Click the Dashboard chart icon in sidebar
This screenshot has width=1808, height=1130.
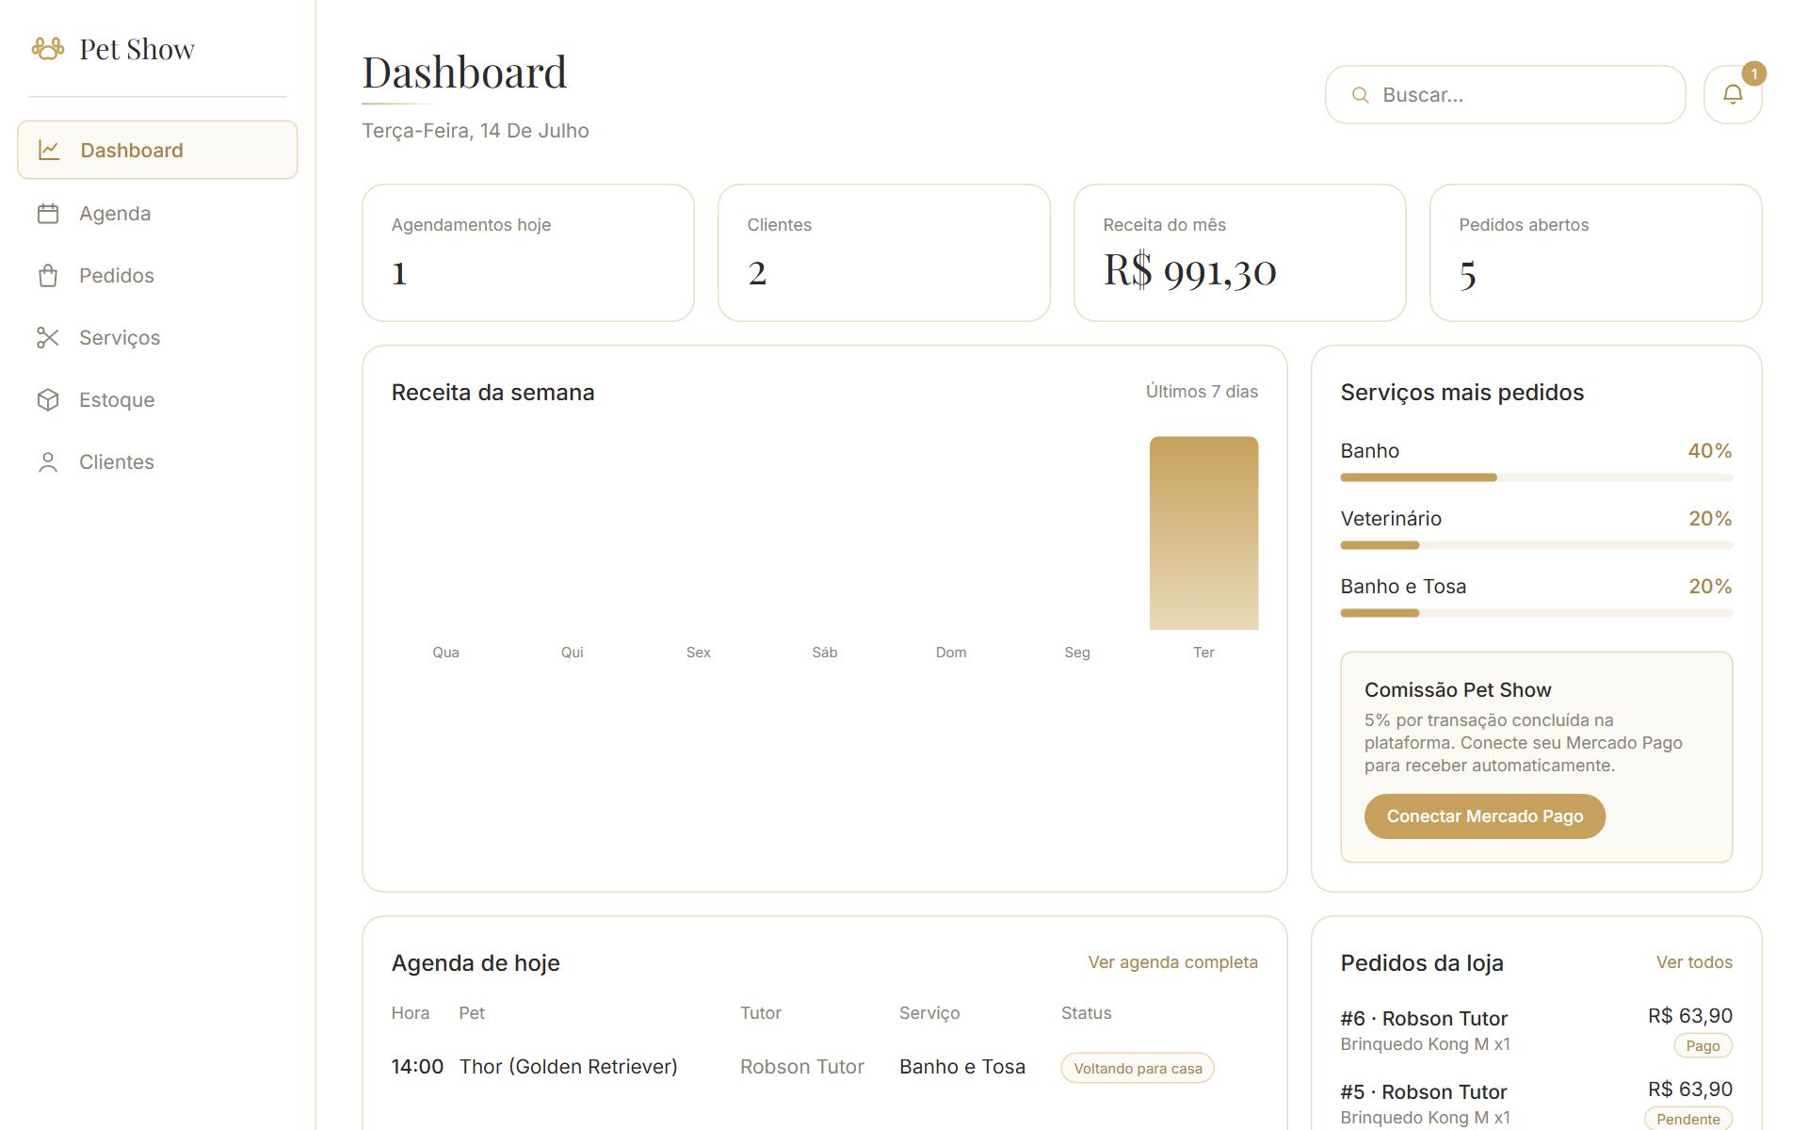pos(49,150)
